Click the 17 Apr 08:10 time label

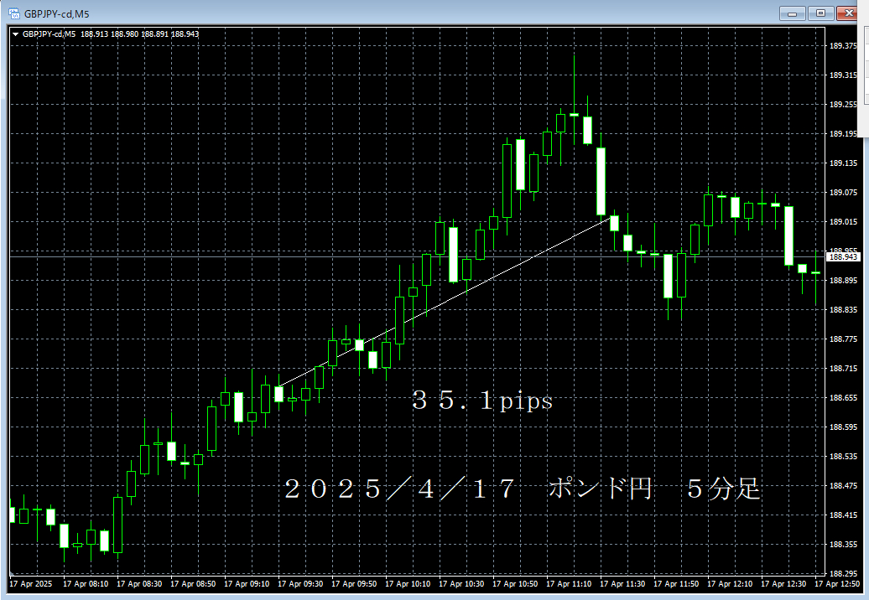pyautogui.click(x=86, y=584)
